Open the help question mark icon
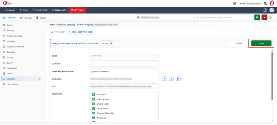Image resolution: width=277 pixels, height=125 pixels. tap(265, 10)
